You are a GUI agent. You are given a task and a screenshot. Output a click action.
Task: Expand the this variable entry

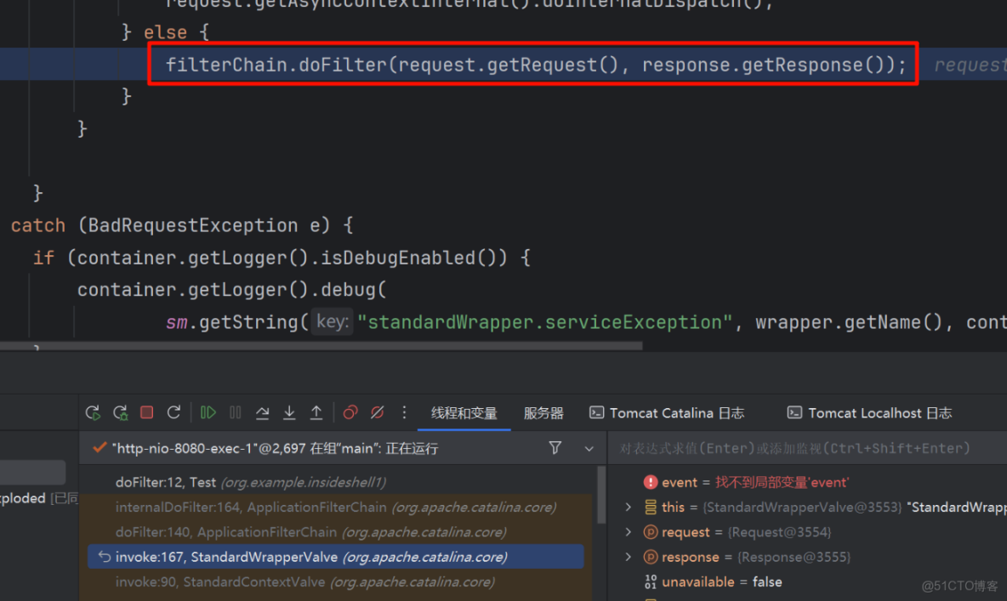tap(628, 507)
